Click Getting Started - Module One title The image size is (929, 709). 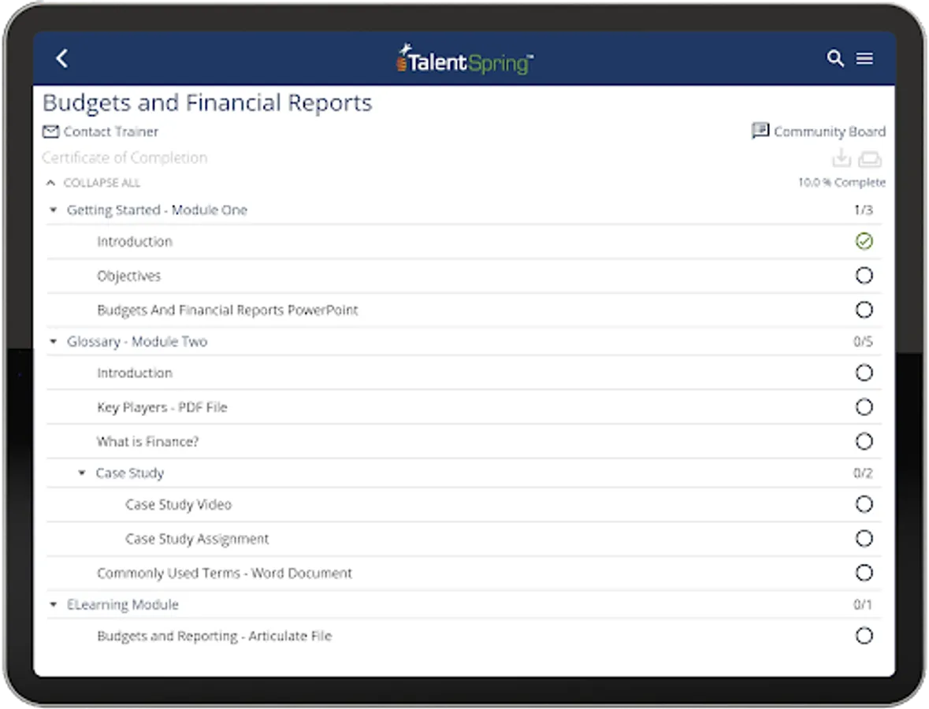pos(157,210)
